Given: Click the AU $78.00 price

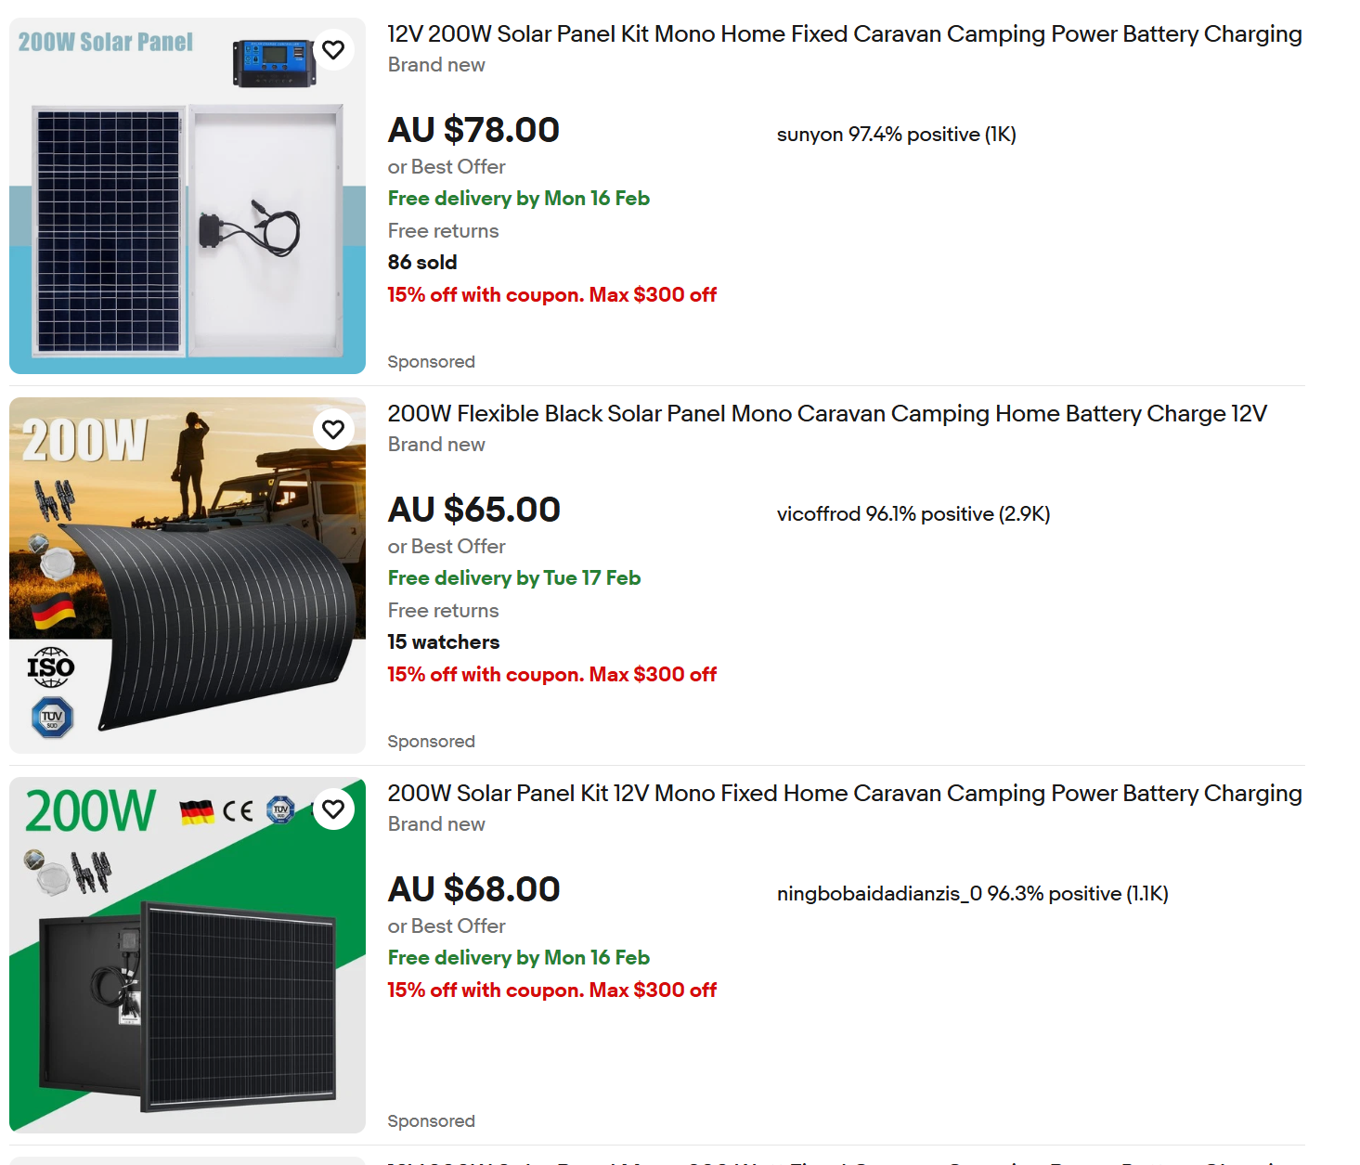Looking at the screenshot, I should coord(473,130).
